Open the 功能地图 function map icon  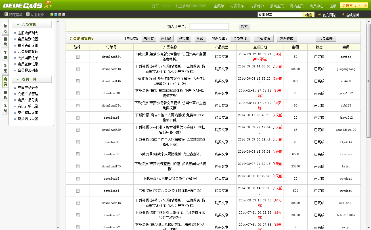[28, 14]
